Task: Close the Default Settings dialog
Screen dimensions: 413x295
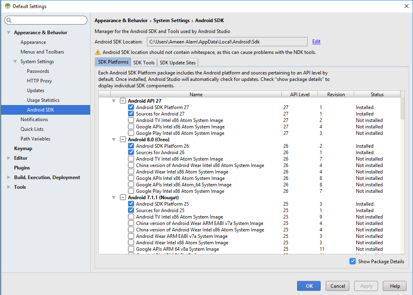Action: pyautogui.click(x=407, y=6)
